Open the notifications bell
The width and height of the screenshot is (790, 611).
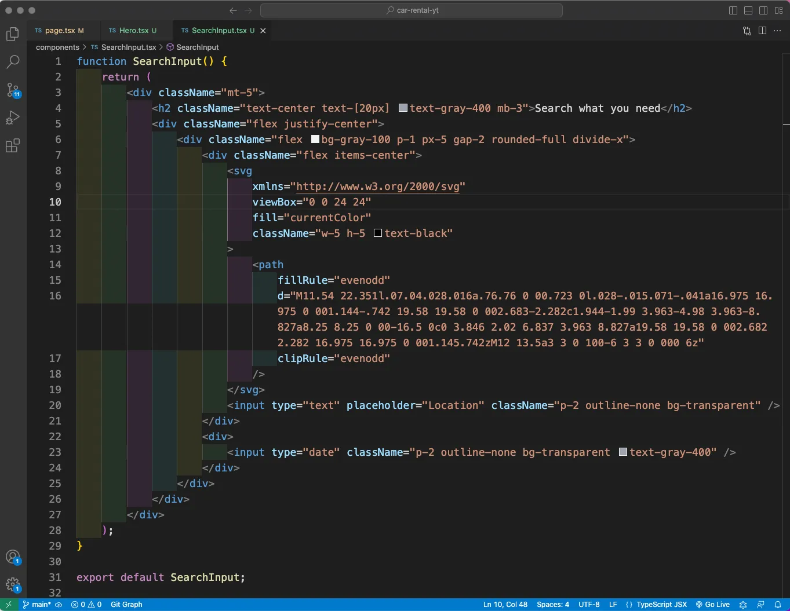click(x=778, y=605)
